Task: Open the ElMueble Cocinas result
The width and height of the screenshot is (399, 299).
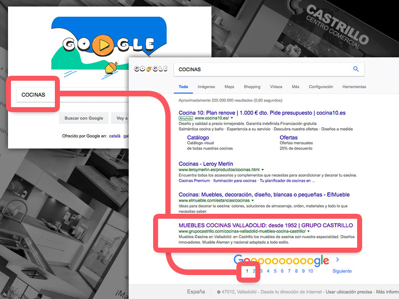Action: tap(264, 195)
